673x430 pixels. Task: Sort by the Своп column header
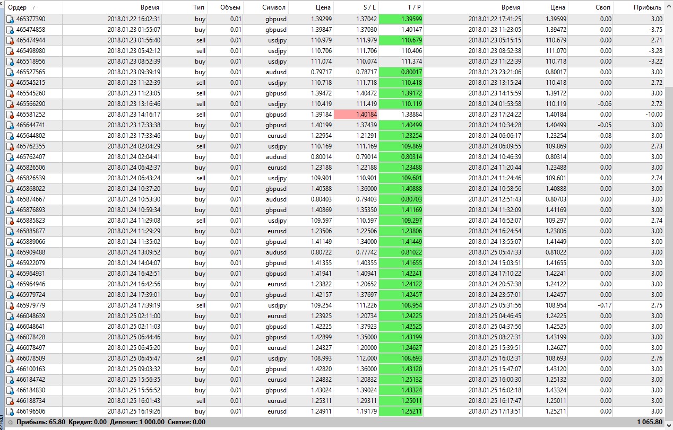(x=590, y=7)
